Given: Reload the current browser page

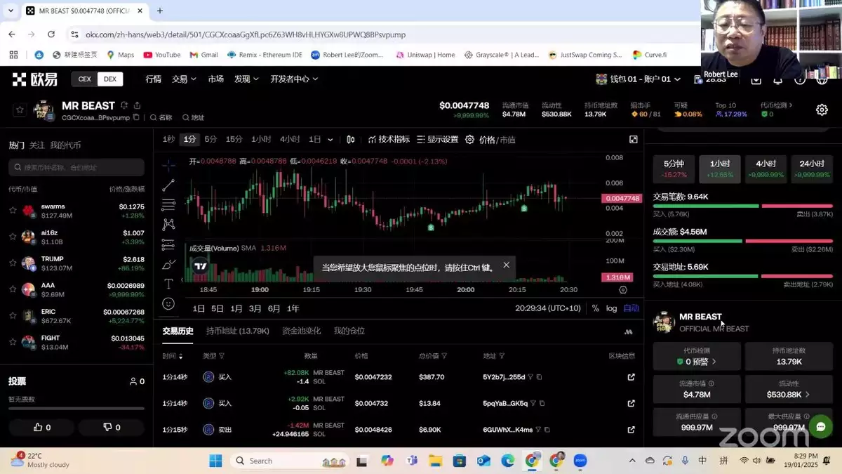Looking at the screenshot, I should pyautogui.click(x=51, y=34).
